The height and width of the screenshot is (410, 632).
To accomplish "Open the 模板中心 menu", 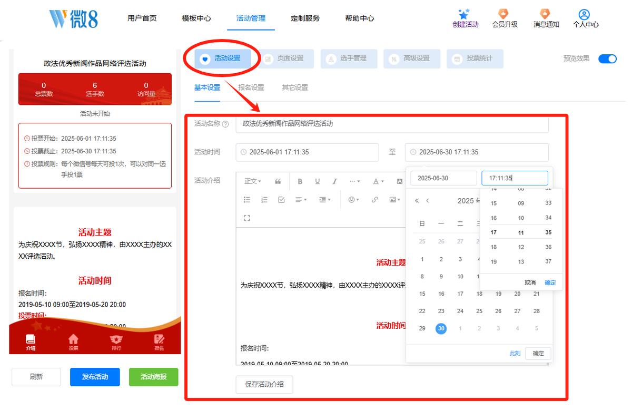I will tap(196, 18).
